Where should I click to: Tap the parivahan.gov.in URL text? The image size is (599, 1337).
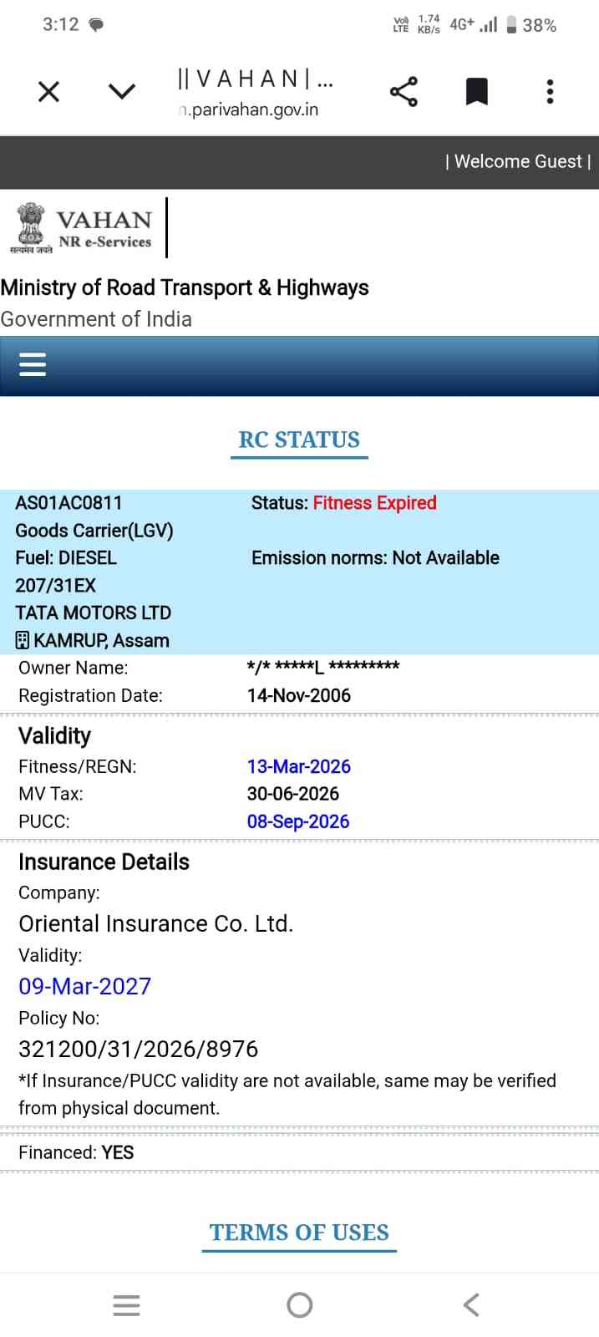pyautogui.click(x=249, y=109)
